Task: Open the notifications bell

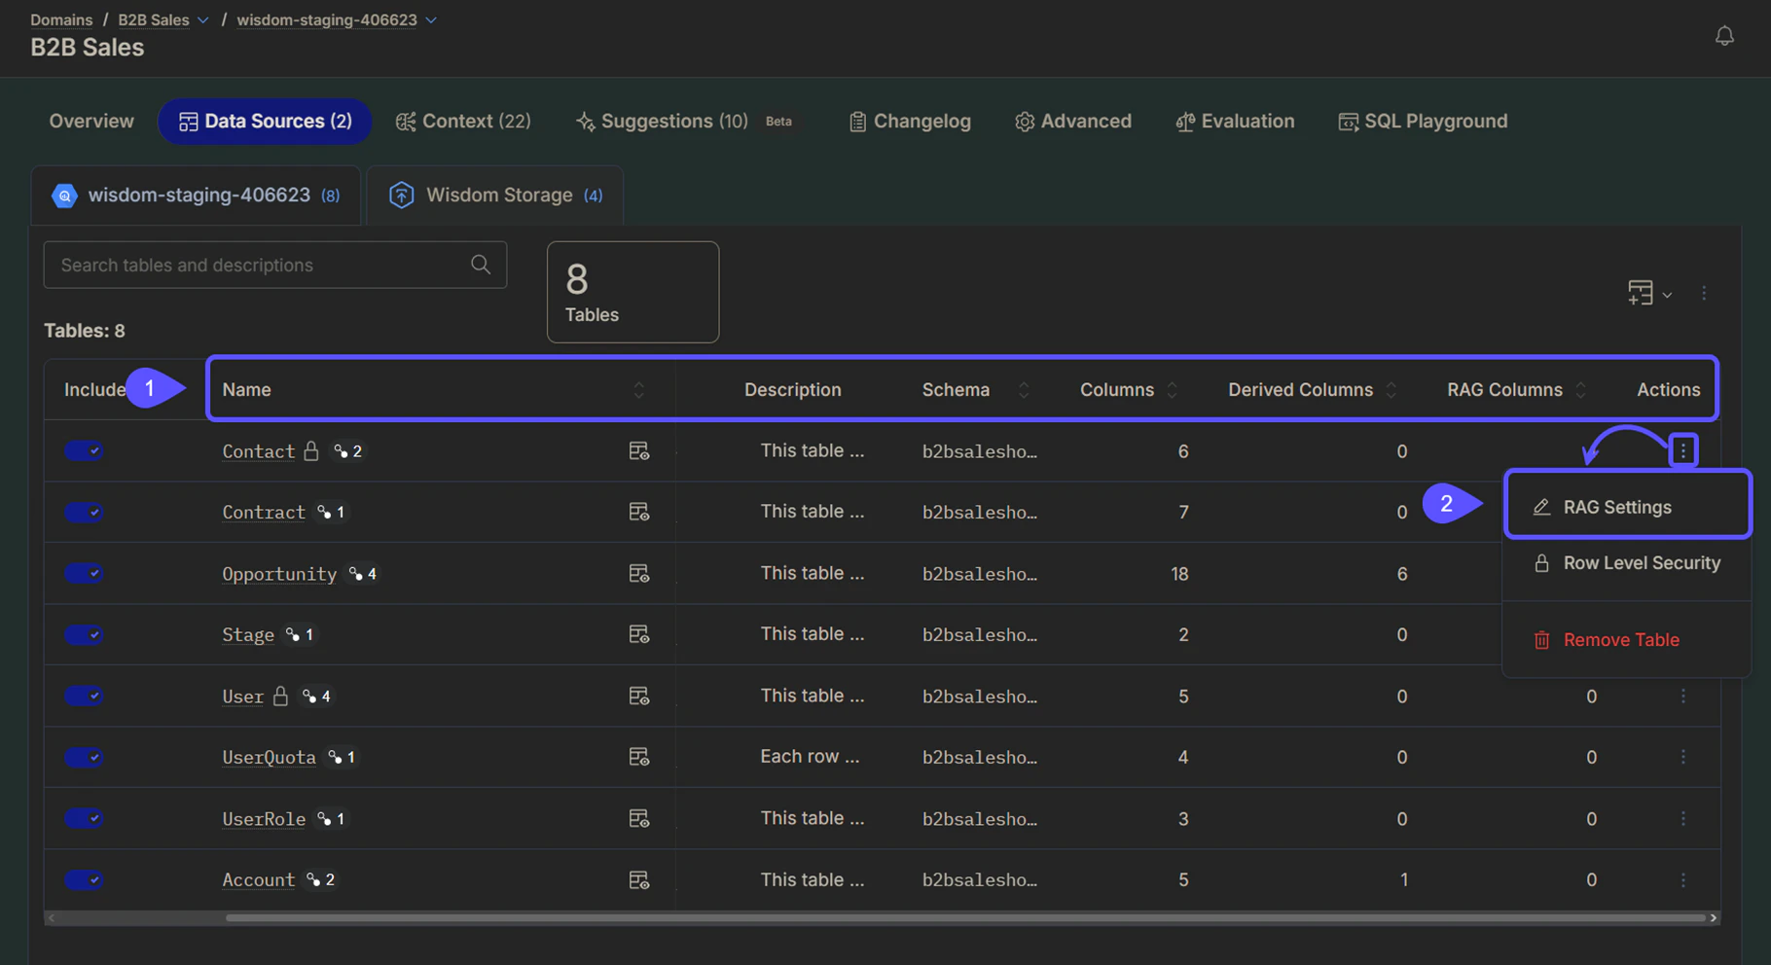Action: coord(1724,36)
